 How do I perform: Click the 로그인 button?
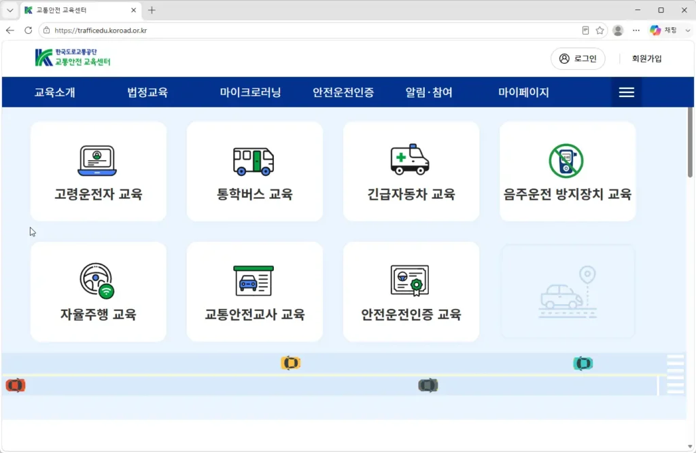pyautogui.click(x=578, y=58)
